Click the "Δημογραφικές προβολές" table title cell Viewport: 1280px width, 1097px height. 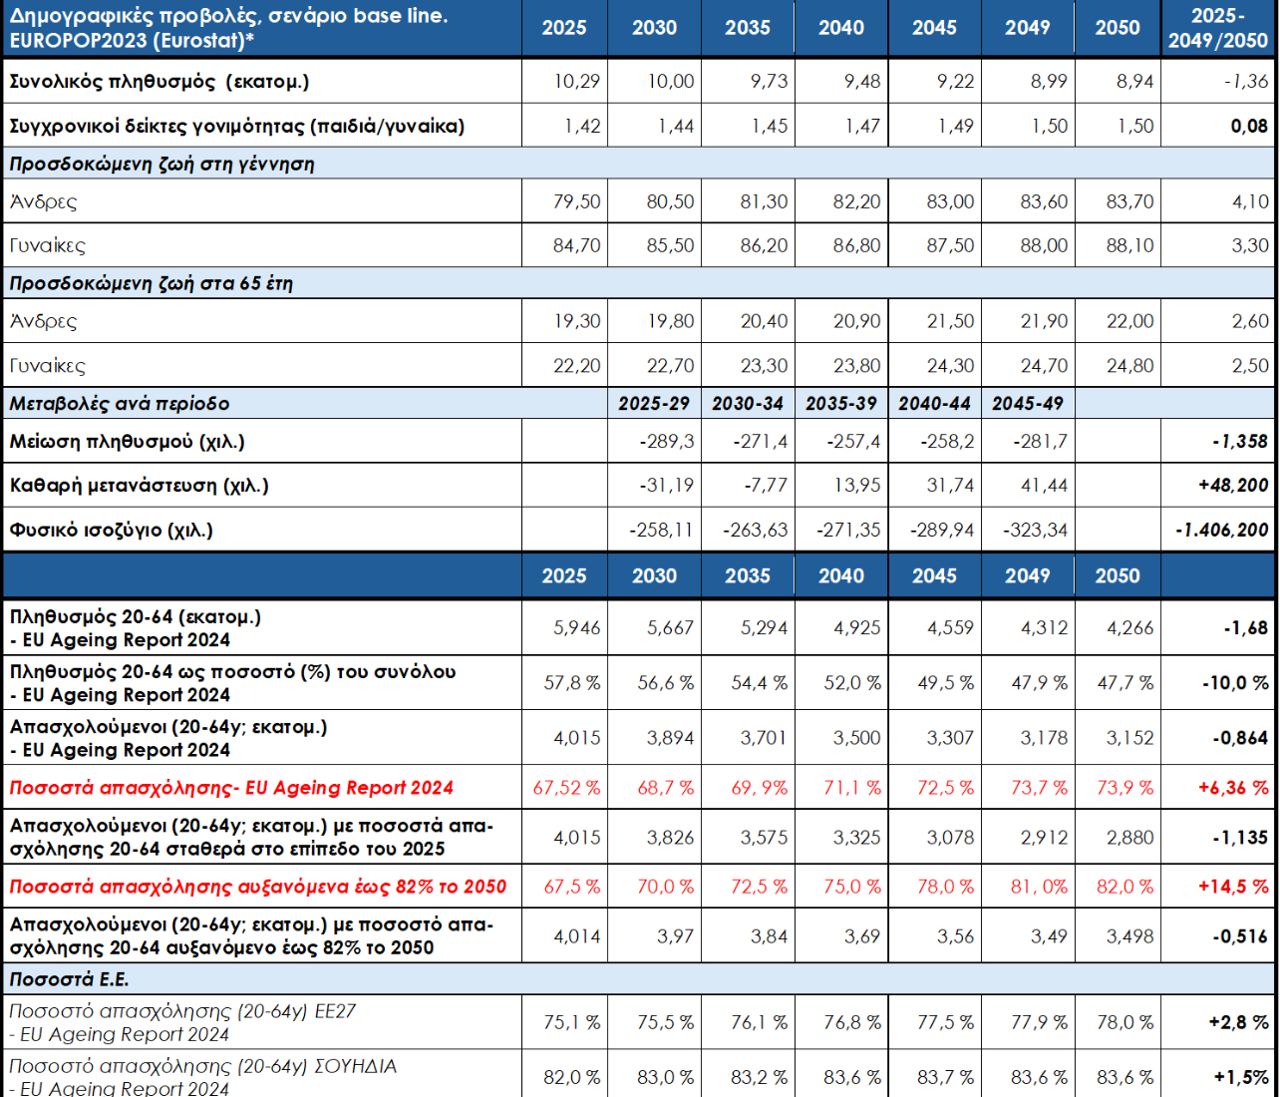pyautogui.click(x=229, y=28)
